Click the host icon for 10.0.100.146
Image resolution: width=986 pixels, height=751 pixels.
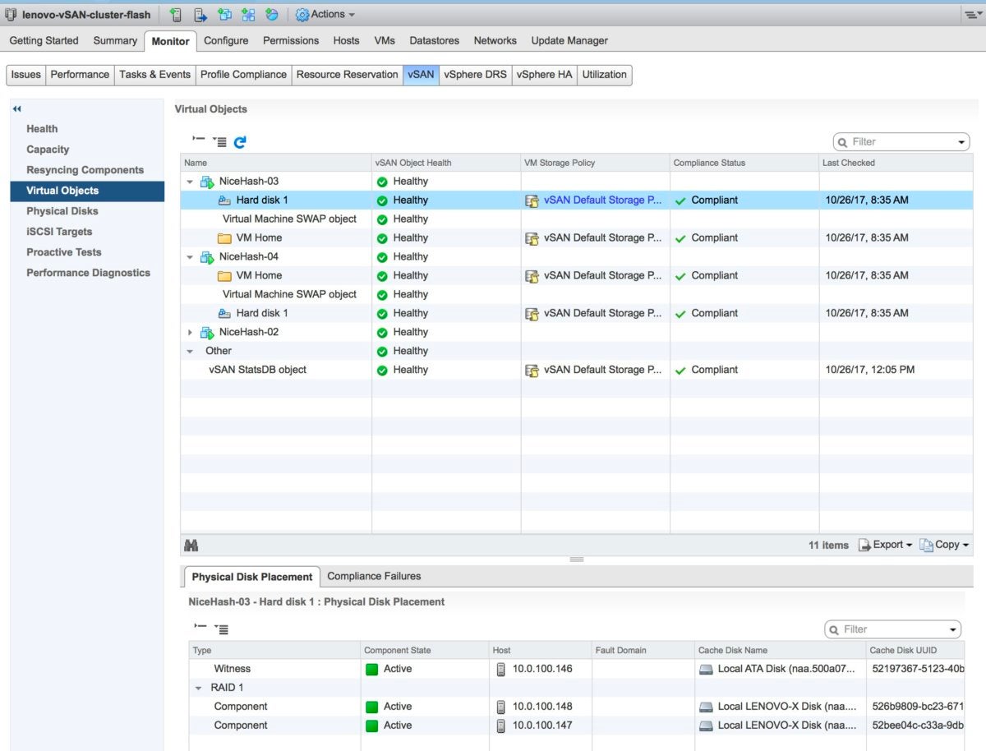click(500, 669)
